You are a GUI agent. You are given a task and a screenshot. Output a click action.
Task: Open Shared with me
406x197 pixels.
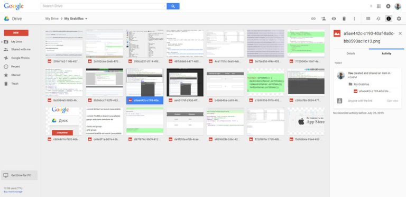click(21, 49)
